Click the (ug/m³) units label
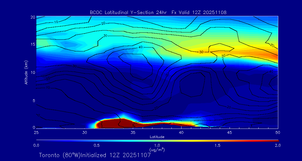 click(x=157, y=150)
